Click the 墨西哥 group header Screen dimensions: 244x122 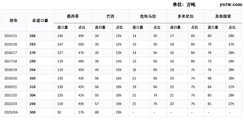tap(73, 16)
